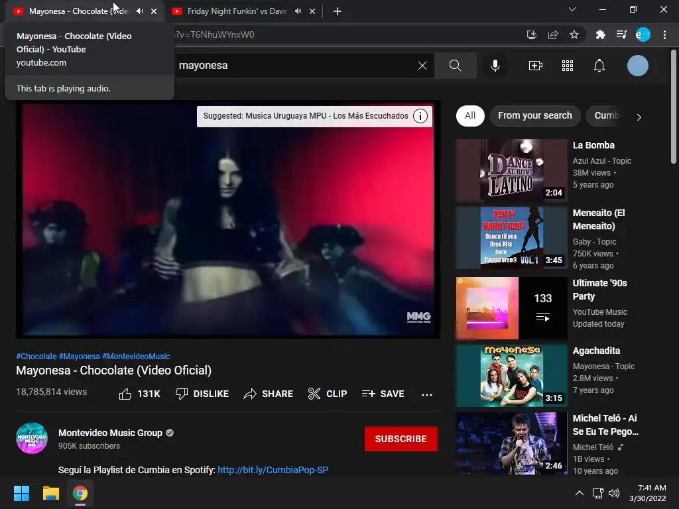Viewport: 679px width, 509px height.
Task: Click the red SUBSCRIBE button
Action: 401,439
